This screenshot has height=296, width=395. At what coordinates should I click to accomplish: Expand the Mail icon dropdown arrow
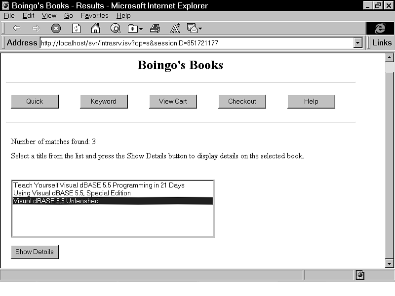click(200, 29)
